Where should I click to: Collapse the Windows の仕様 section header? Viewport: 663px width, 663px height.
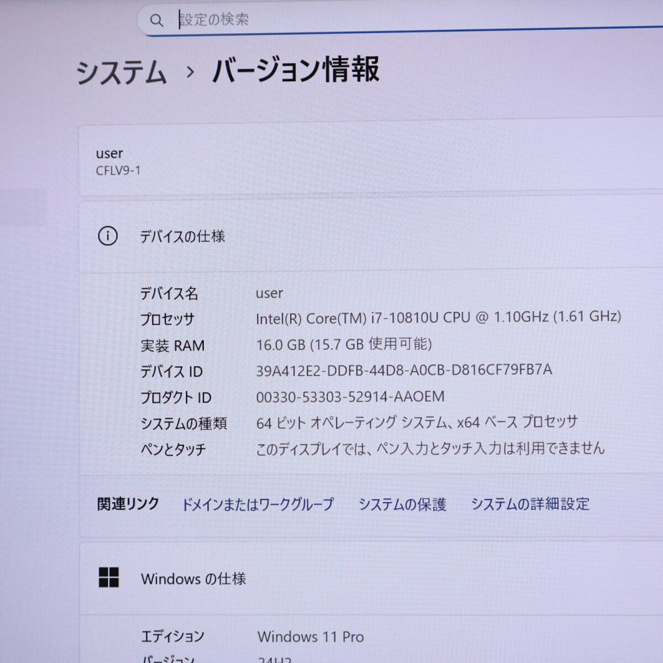tap(371, 578)
